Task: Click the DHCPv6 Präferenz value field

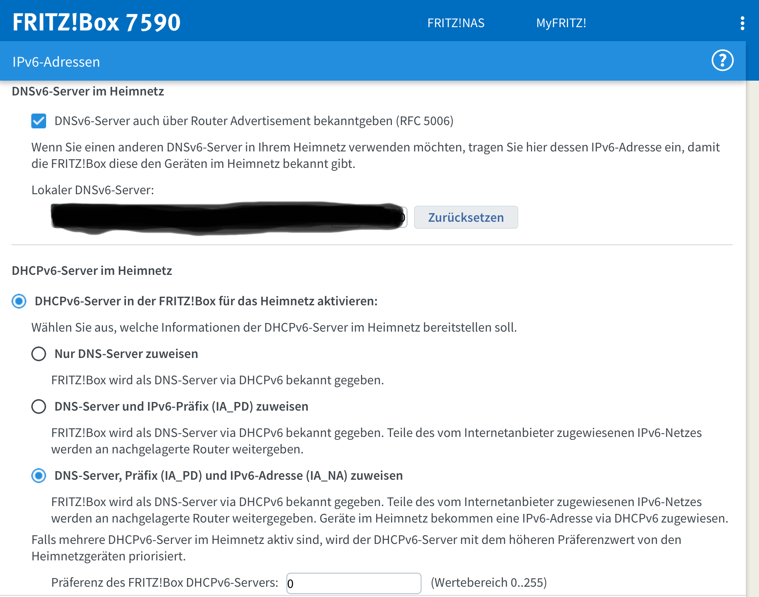Action: [x=354, y=583]
